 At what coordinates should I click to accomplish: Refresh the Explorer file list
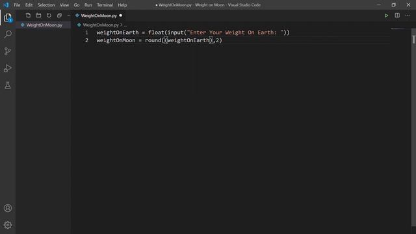pyautogui.click(x=49, y=16)
